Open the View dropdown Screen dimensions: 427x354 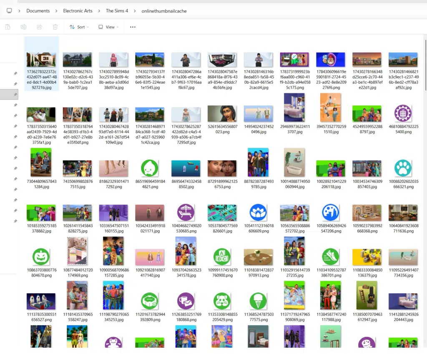point(108,27)
